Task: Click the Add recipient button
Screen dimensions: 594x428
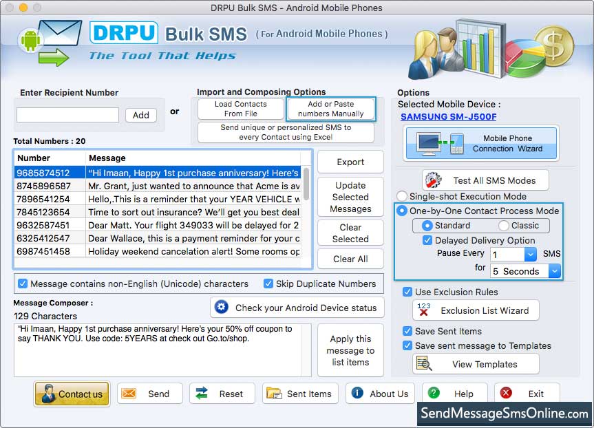Action: point(141,115)
